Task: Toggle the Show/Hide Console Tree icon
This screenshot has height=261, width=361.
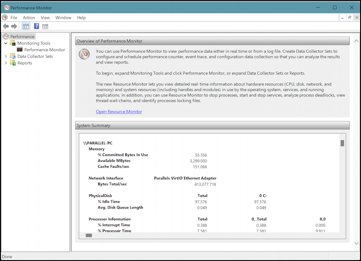Action: pyautogui.click(x=26, y=27)
